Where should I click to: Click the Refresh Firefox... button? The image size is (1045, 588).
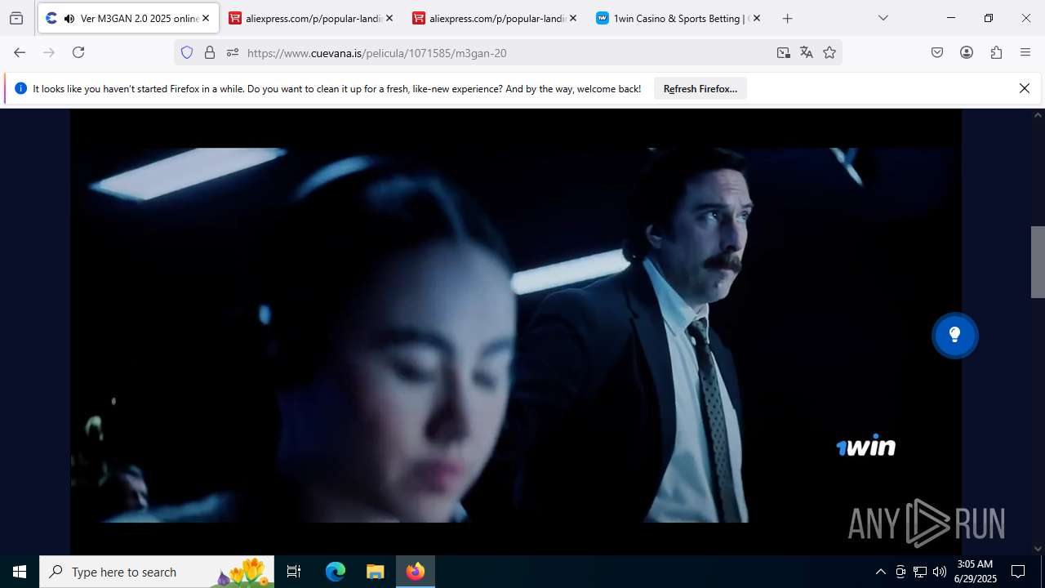[700, 89]
